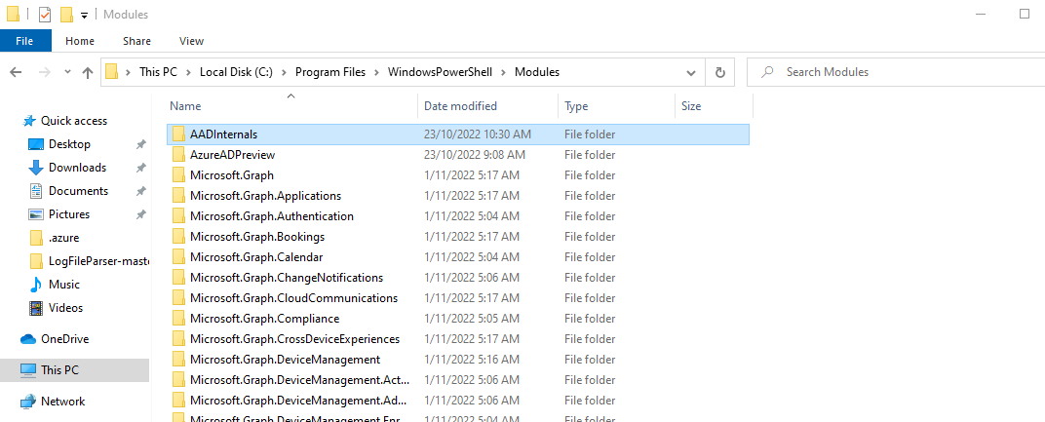Click Program Files breadcrumb
The width and height of the screenshot is (1045, 422).
330,72
